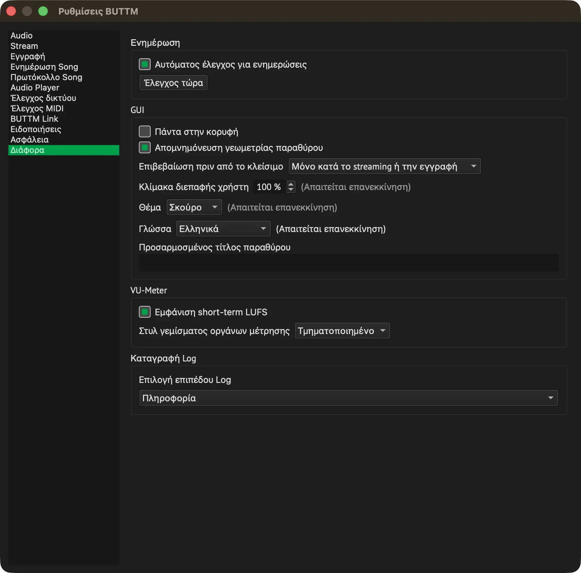This screenshot has height=573, width=581.
Task: Select Έλεγχος δικτύου category
Action: tap(64, 98)
